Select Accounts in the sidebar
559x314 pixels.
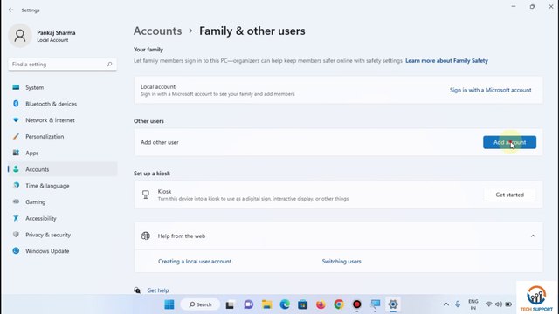(x=63, y=169)
